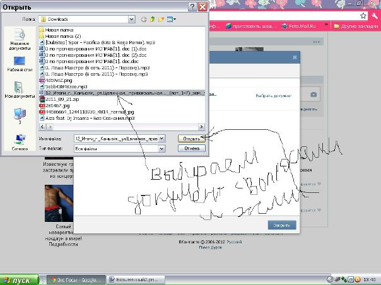The height and width of the screenshot is (285, 381).
Task: Open Desktop (Рабочий стол) in the places bar
Action: pyautogui.click(x=20, y=64)
